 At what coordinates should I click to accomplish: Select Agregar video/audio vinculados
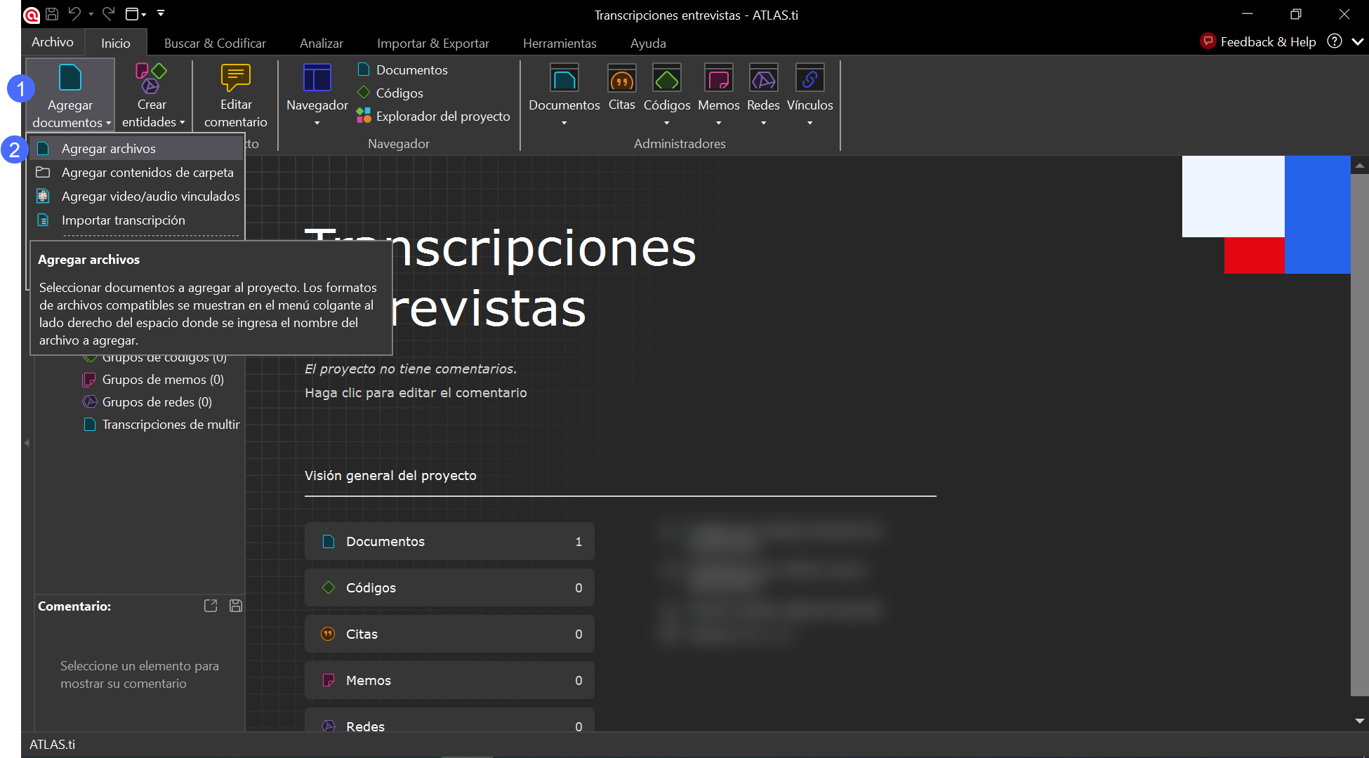[136, 197]
